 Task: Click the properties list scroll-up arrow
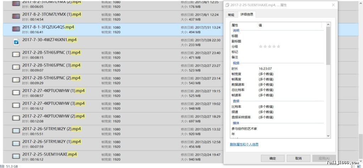[x=328, y=25]
